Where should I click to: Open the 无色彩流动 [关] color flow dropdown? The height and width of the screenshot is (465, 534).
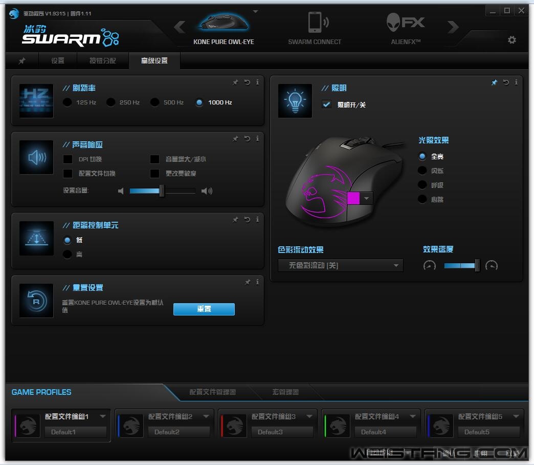click(x=341, y=265)
